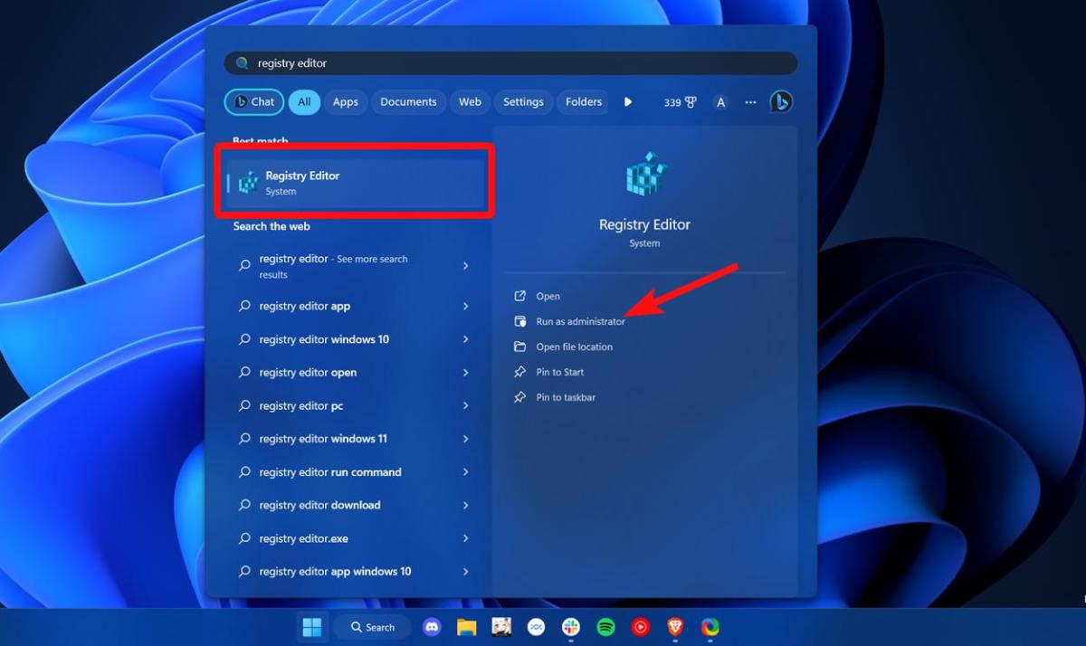Open Bing Chat from the search window
1086x646 pixels.
pyautogui.click(x=780, y=101)
